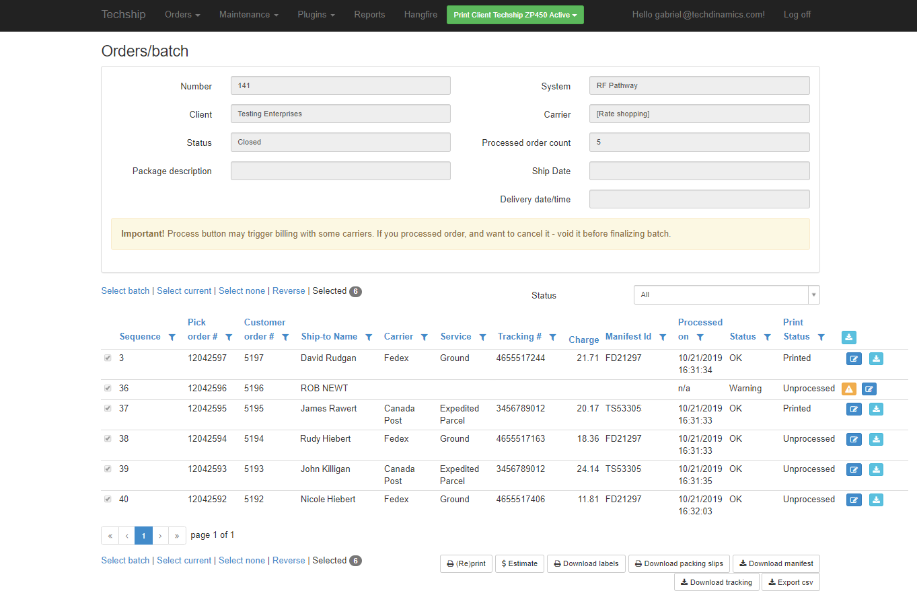Click the download icon on James Rawert's row
The width and height of the screenshot is (917, 593).
point(876,409)
